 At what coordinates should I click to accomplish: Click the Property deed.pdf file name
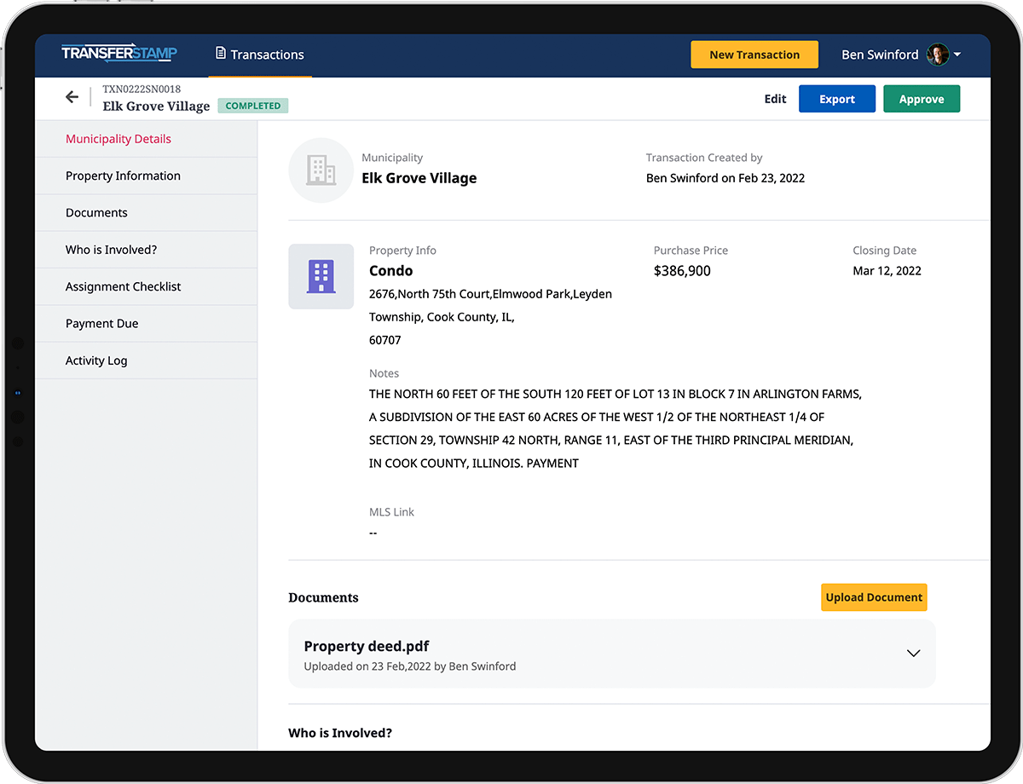point(367,646)
